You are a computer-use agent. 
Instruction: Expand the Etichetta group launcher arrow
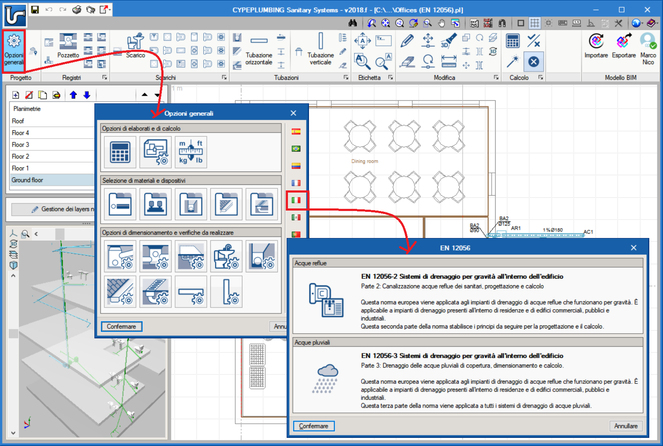[391, 78]
